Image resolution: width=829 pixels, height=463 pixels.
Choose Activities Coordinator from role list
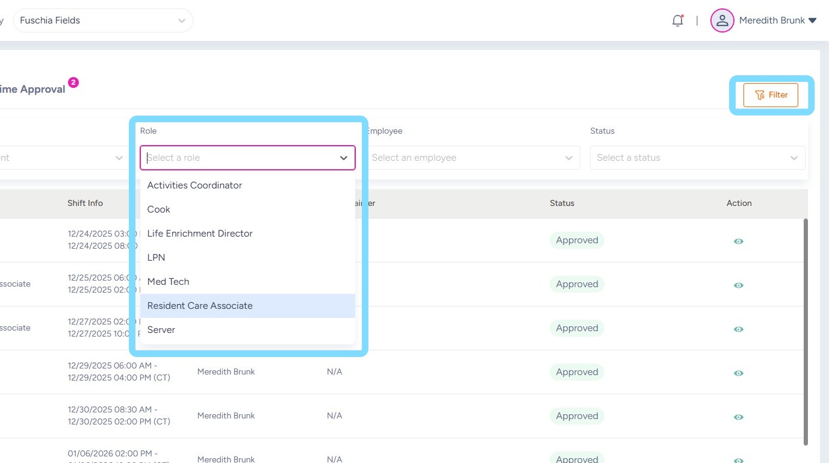tap(194, 185)
